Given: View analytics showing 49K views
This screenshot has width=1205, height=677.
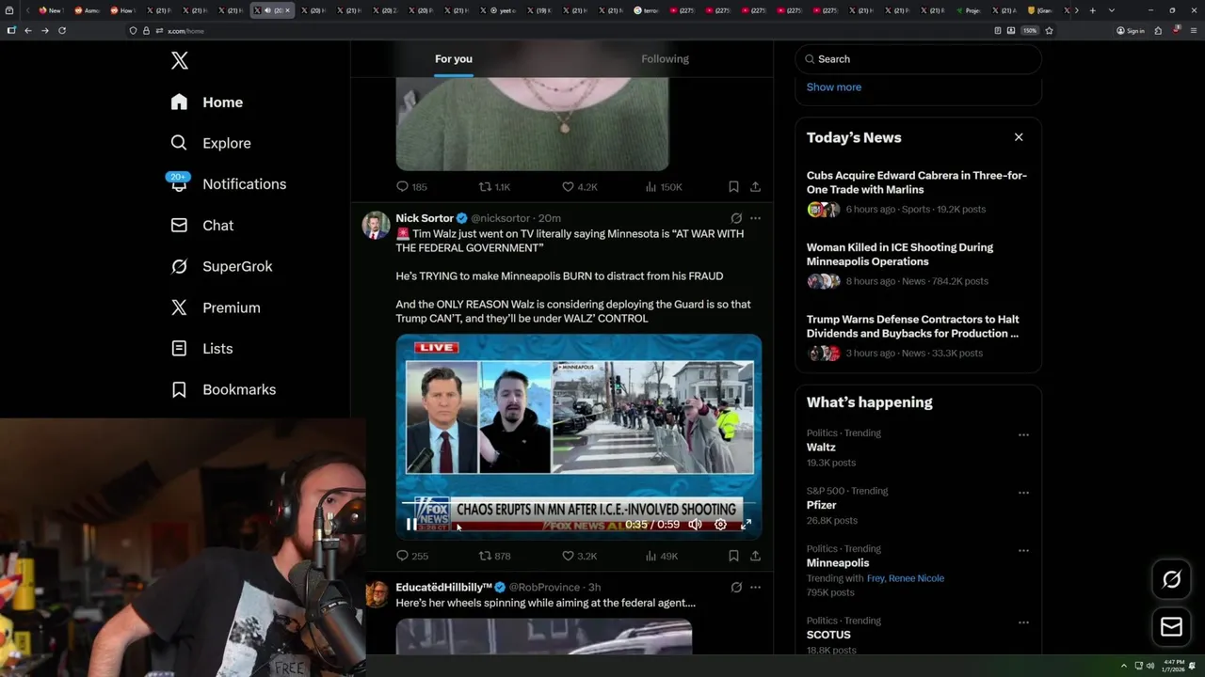Looking at the screenshot, I should [x=662, y=556].
